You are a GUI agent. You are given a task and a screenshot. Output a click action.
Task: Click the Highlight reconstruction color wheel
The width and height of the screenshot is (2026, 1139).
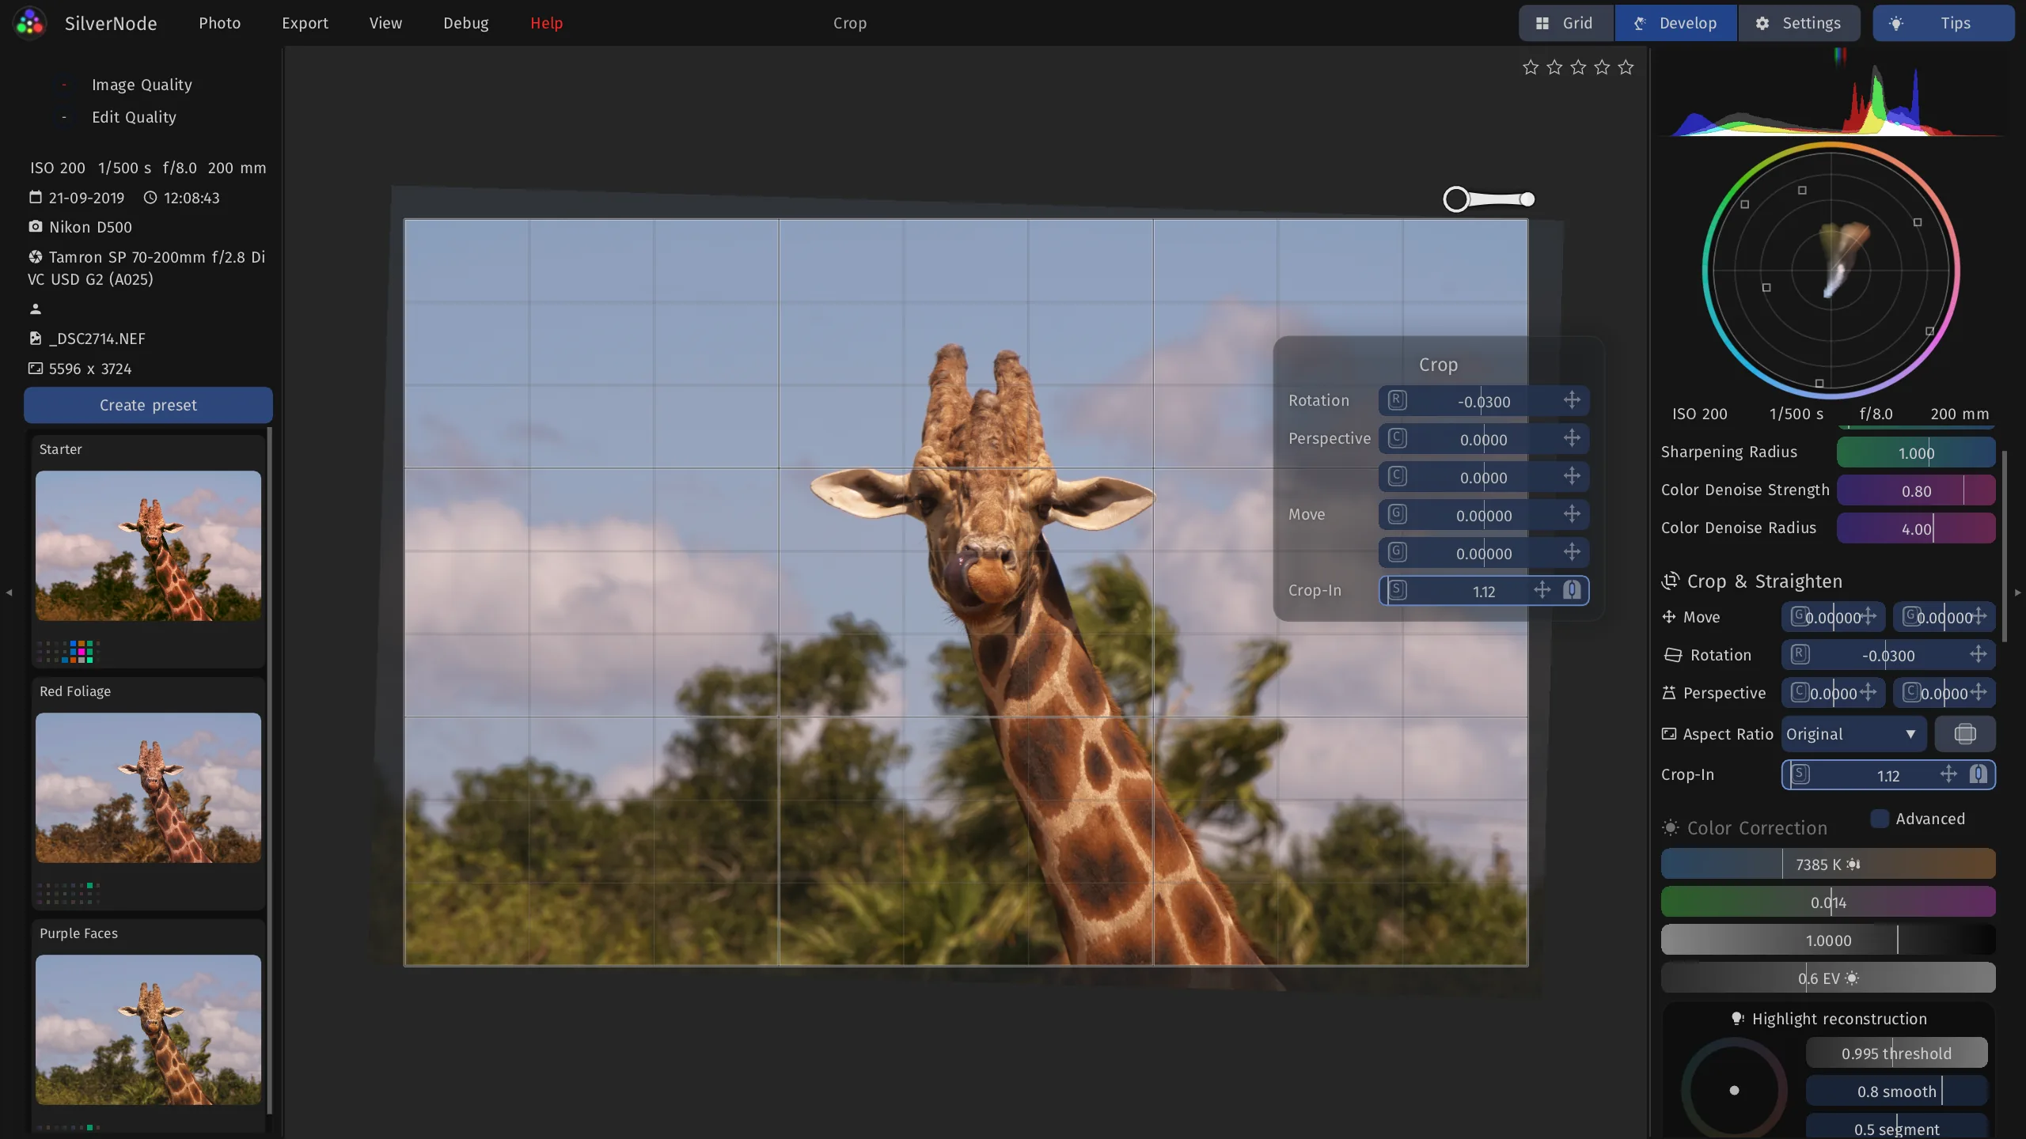coord(1734,1090)
